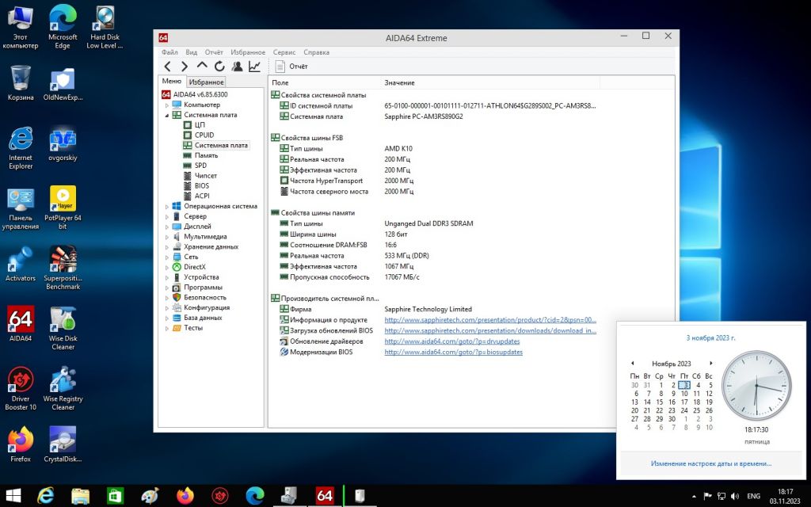Open the AIDA64 desktop shortcut
The image size is (811, 507).
21,324
